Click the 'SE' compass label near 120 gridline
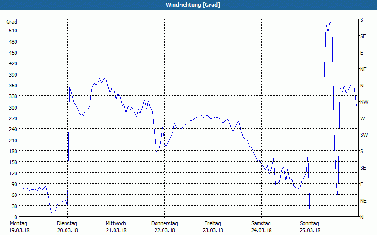The width and height of the screenshot is (377, 235). [363, 168]
